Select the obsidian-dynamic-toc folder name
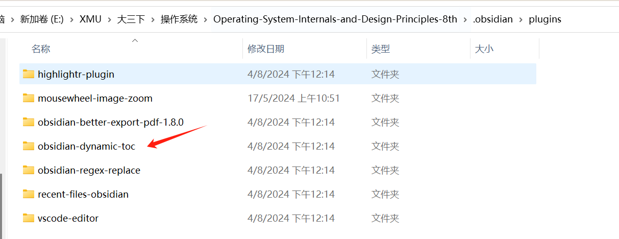Screen dimensions: 619x239 coord(87,146)
